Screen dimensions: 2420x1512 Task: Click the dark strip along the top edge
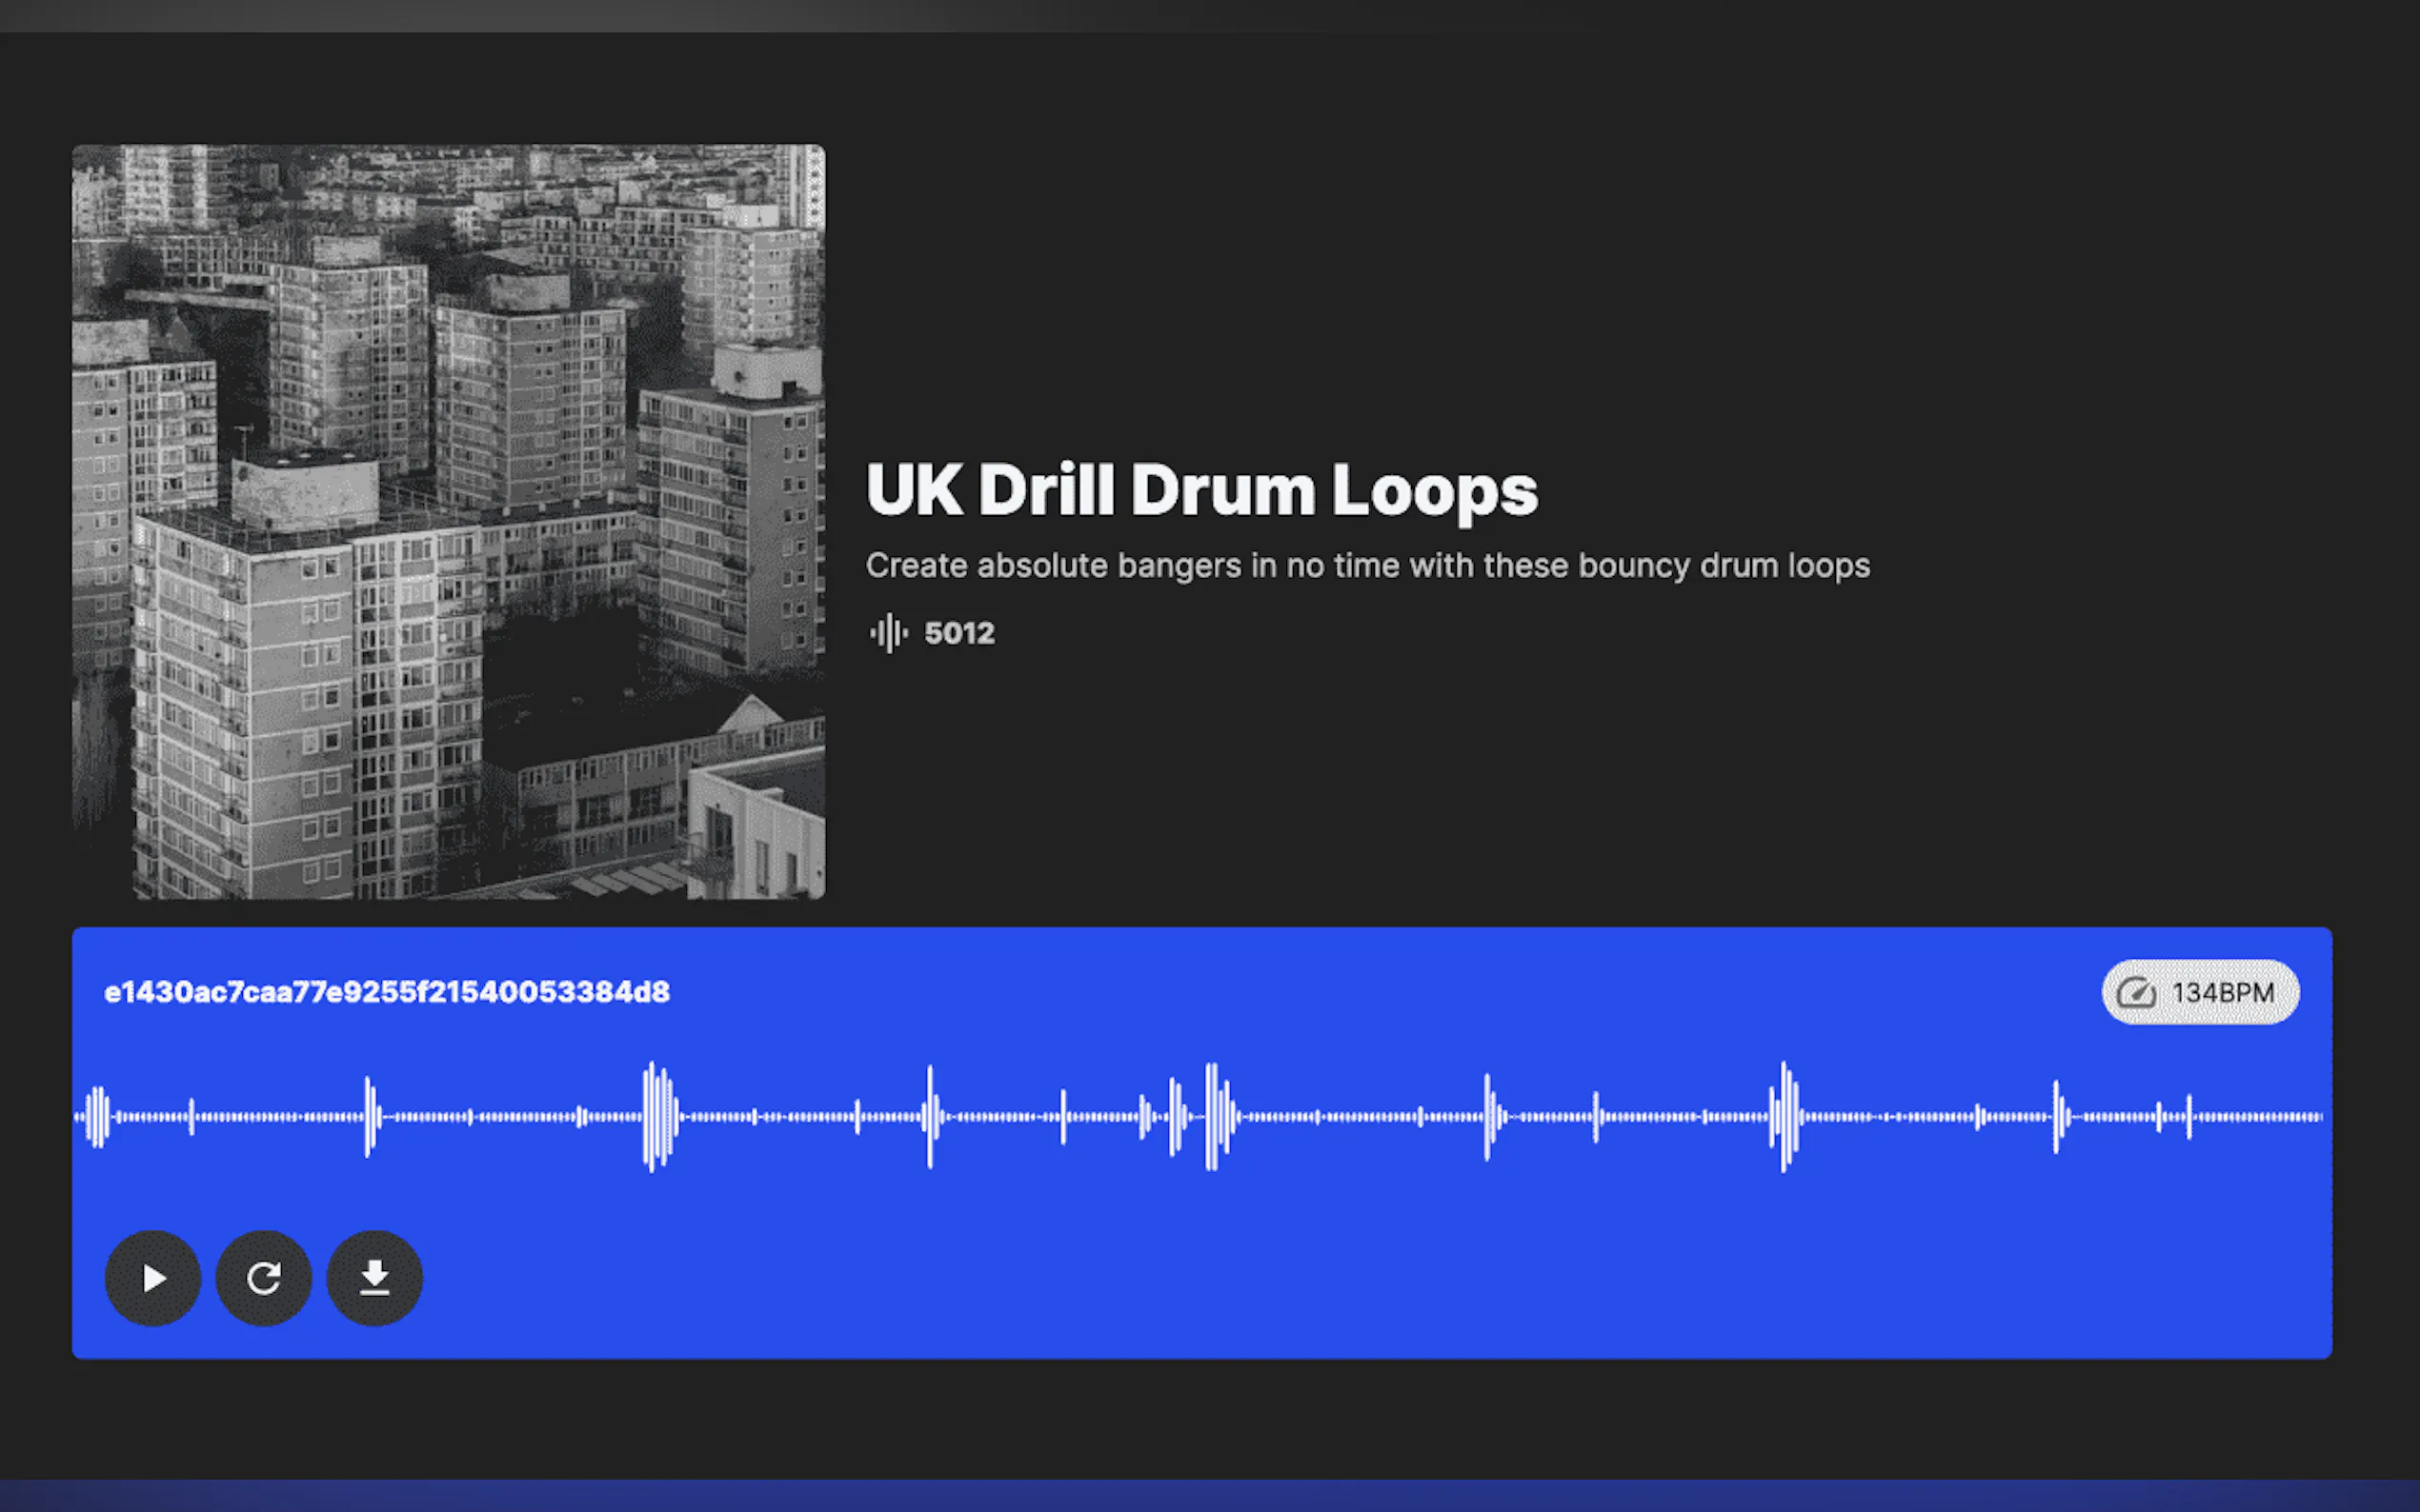1209,15
